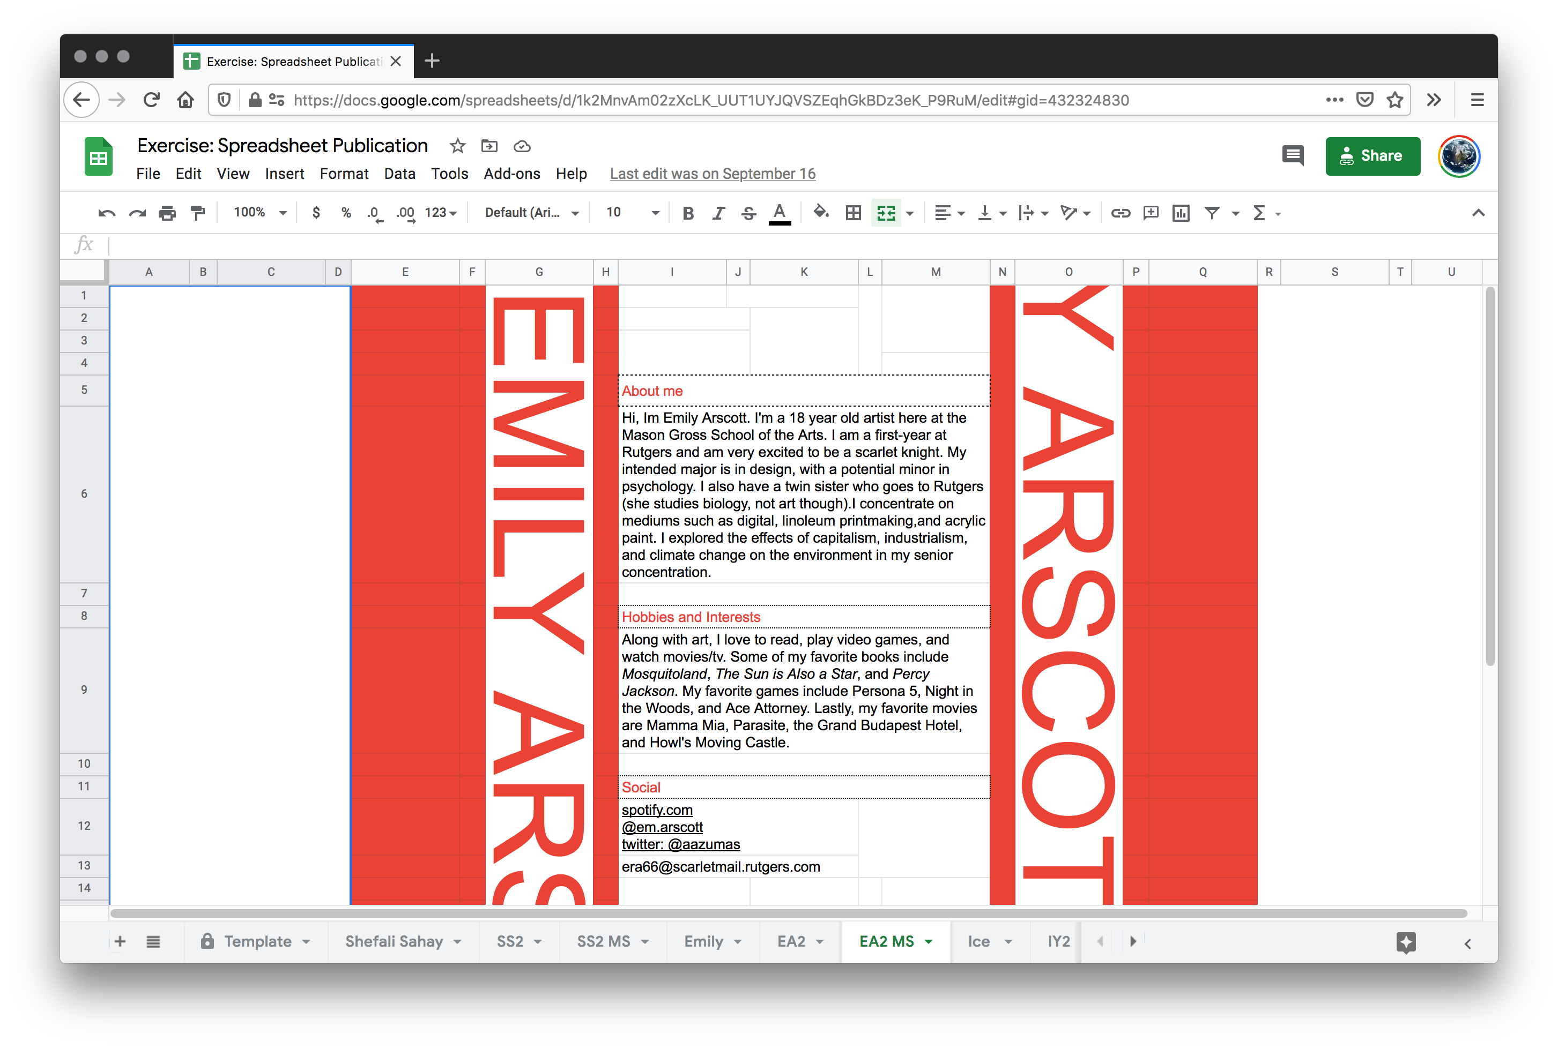Open the Google account avatar
This screenshot has height=1049, width=1558.
click(x=1458, y=156)
